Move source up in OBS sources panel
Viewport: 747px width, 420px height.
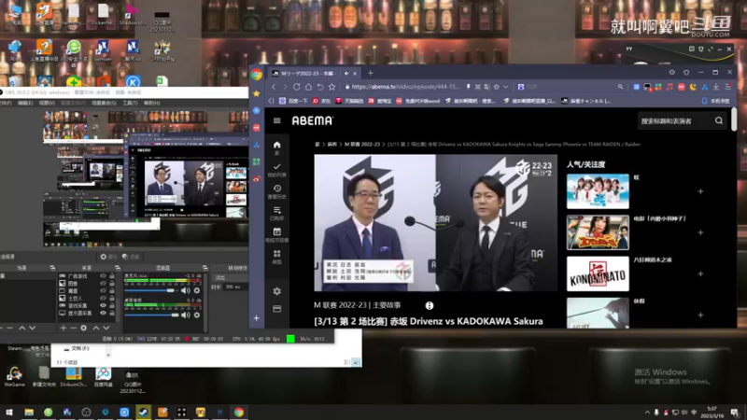pos(96,329)
